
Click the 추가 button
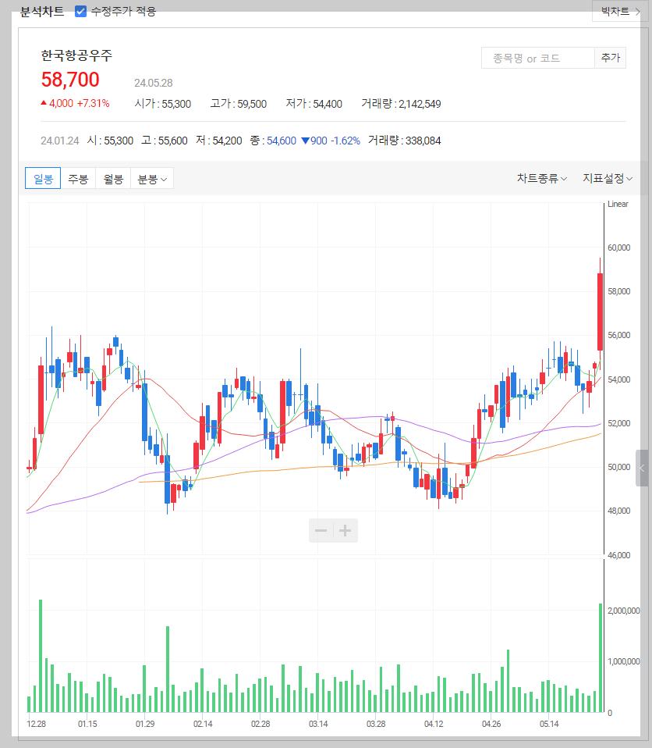(x=610, y=59)
